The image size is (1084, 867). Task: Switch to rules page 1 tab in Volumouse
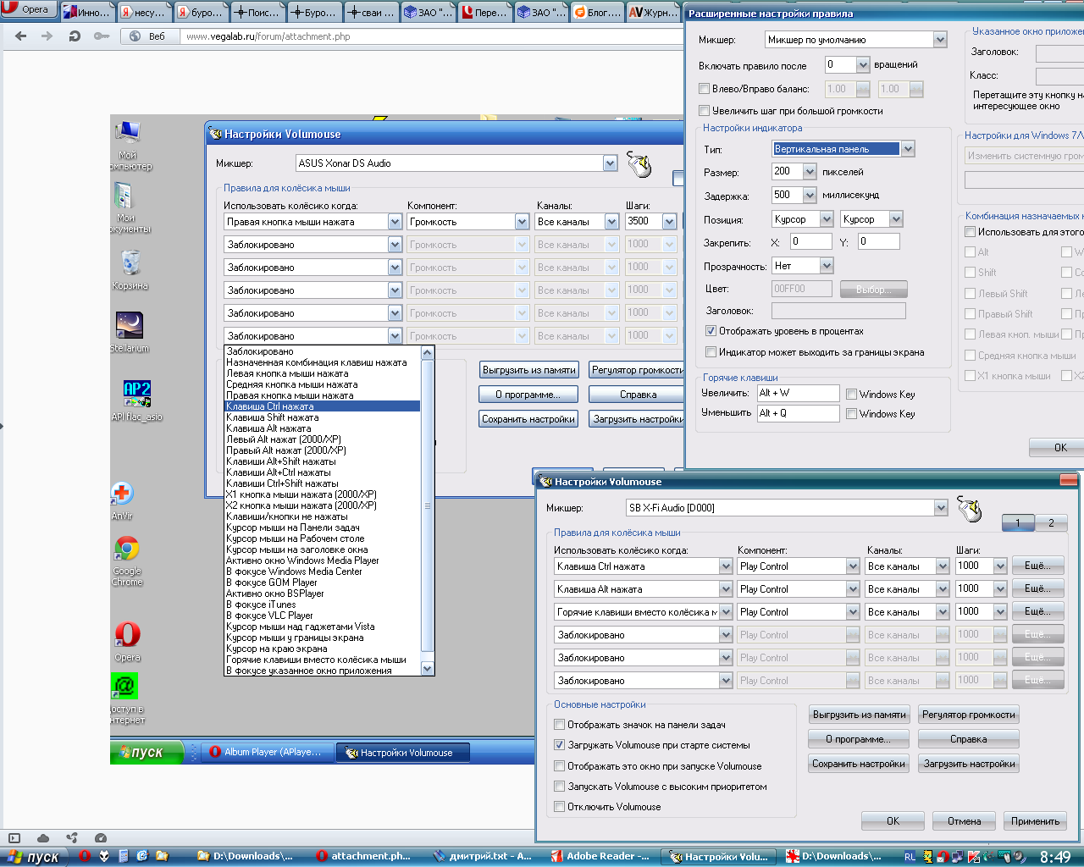click(1018, 523)
